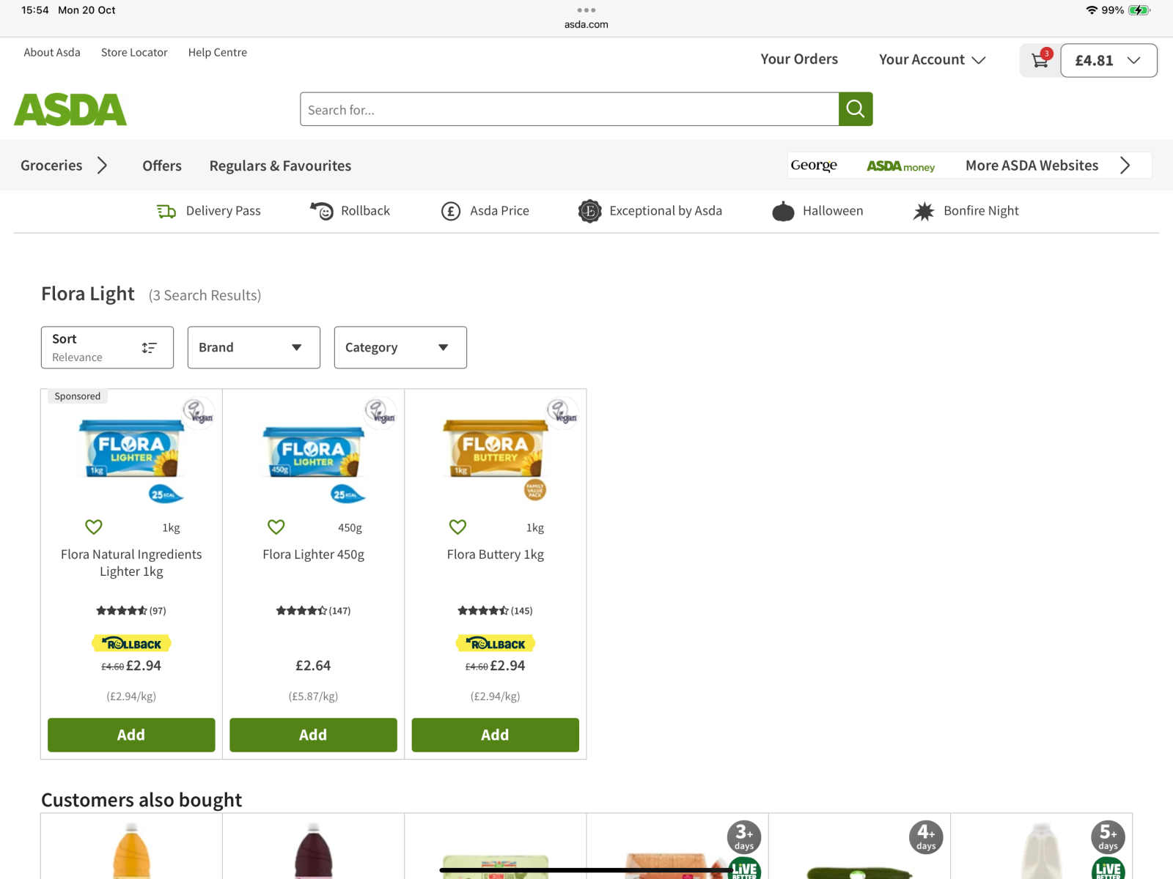Add Flora Lighter 450g to trolley

click(313, 735)
